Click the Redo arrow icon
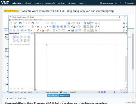Image resolution: width=136 pixels, height=104 pixels. click(29, 23)
